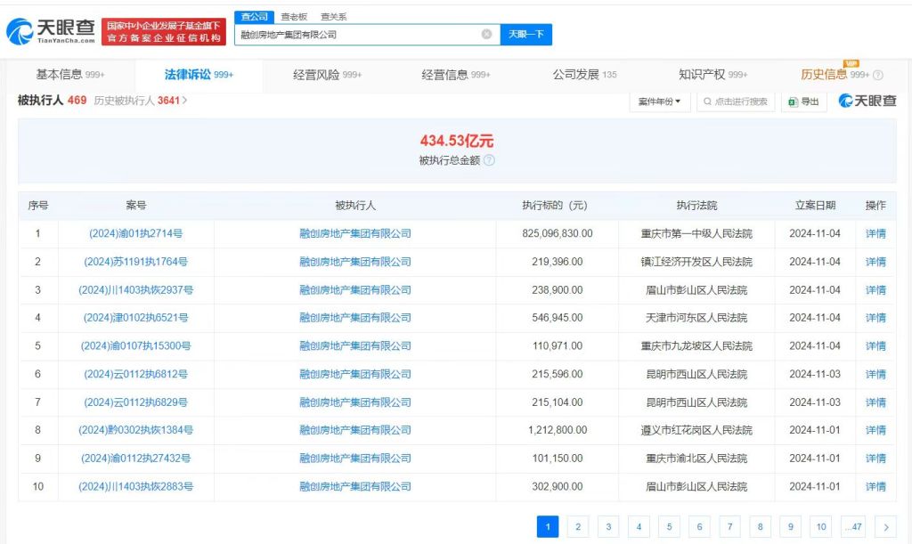912x544 pixels.
Task: Open the 经营信息 tab
Action: [456, 75]
